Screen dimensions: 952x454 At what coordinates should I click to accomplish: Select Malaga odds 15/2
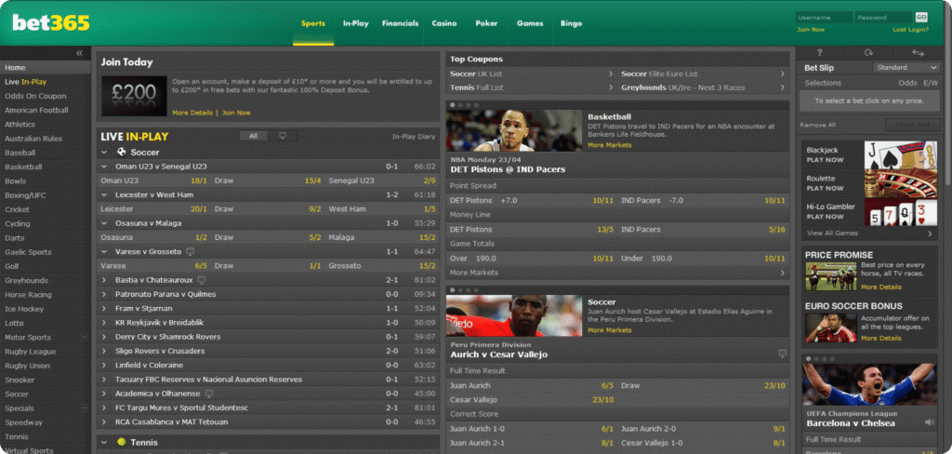(x=428, y=237)
